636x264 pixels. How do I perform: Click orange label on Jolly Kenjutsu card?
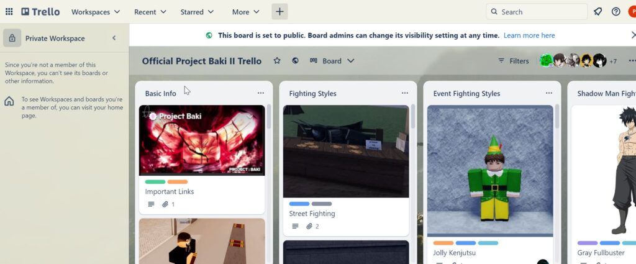click(443, 243)
